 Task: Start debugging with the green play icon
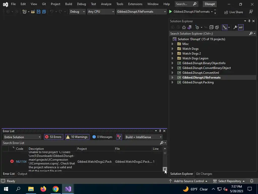pos(171,12)
